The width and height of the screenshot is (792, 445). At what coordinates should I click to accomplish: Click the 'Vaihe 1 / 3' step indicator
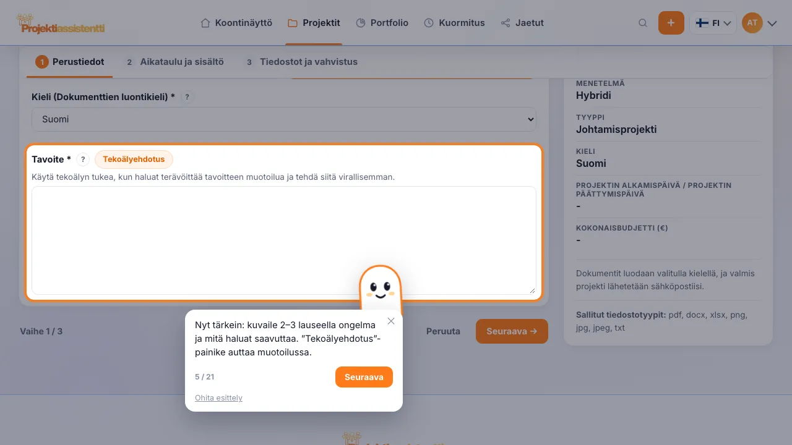[x=41, y=331]
